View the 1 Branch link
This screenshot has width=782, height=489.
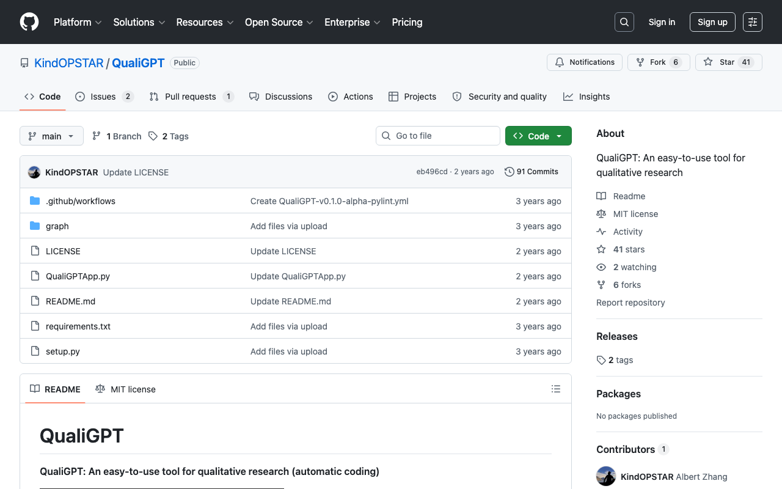pyautogui.click(x=117, y=136)
